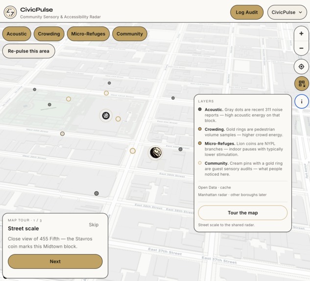Viewport: 310px width, 281px height.
Task: Select the small Stavros coin marker
Action: (106, 115)
